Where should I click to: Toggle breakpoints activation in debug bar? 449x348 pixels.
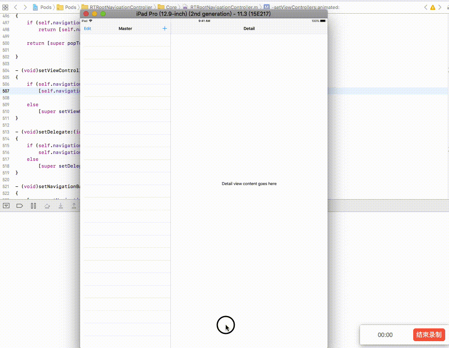pos(20,206)
